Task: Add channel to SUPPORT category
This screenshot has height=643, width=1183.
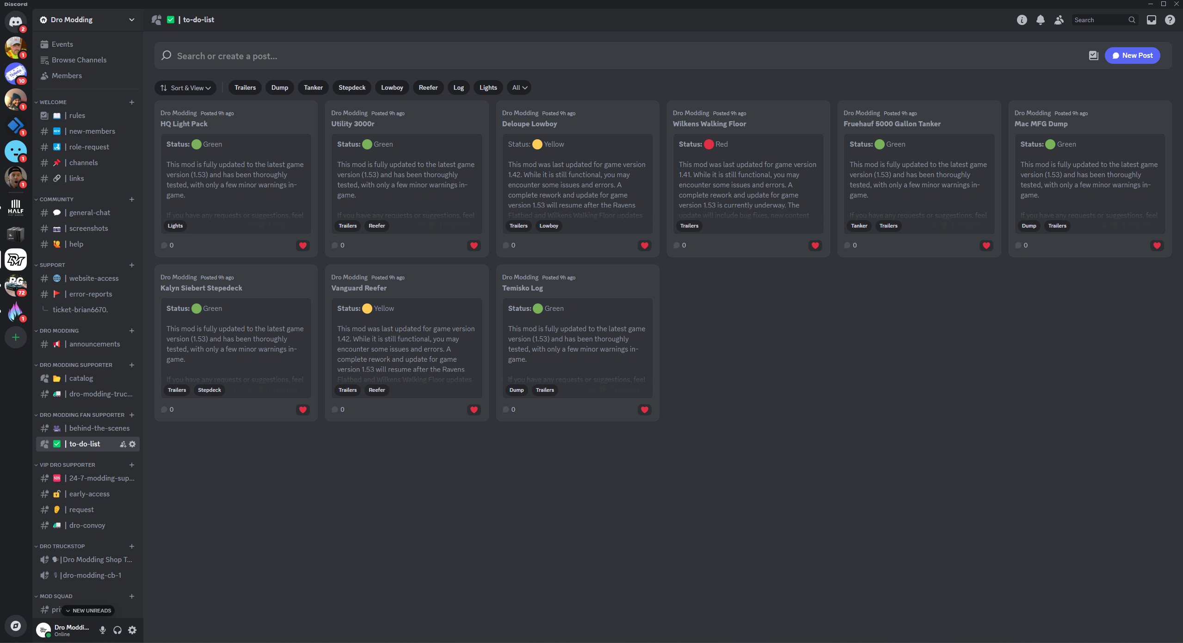Action: tap(132, 265)
